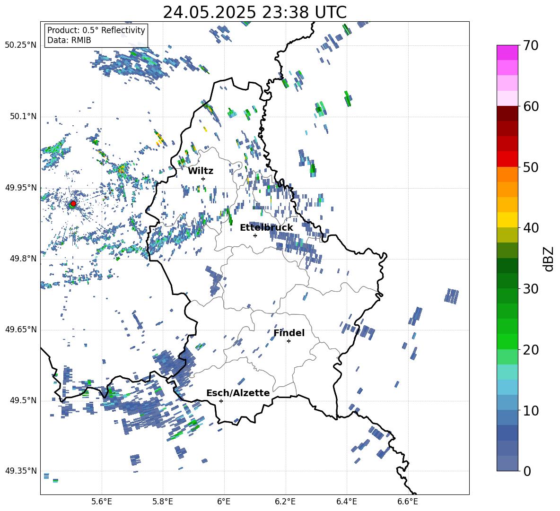Click the 6°E longitude label
Screen dimensions: 560x511
[224, 502]
